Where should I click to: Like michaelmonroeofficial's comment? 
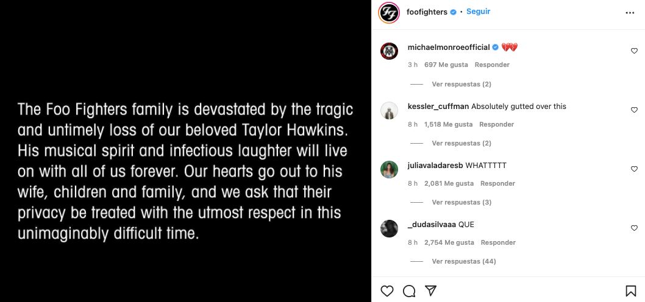pyautogui.click(x=634, y=51)
